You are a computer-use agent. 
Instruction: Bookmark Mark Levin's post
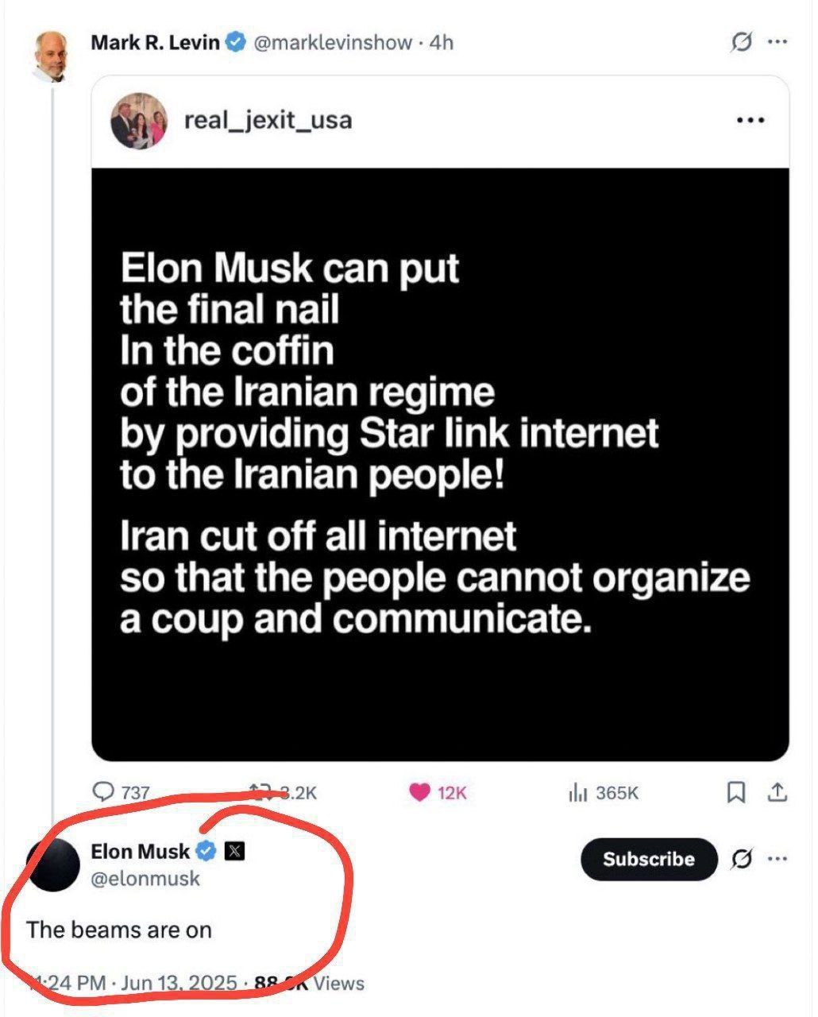[x=736, y=791]
